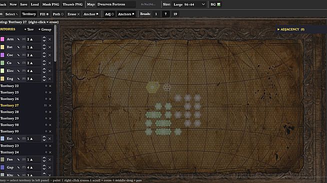
Task: Click the pencil icon for Bat group
Action: coord(18,47)
